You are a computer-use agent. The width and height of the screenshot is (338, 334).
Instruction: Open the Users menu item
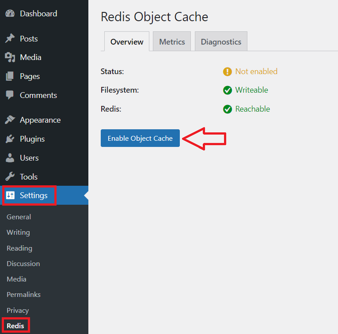coord(44,158)
